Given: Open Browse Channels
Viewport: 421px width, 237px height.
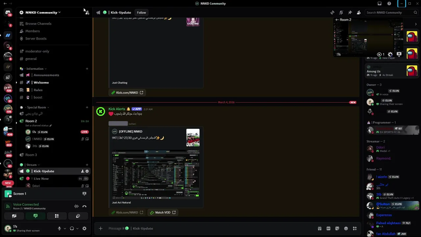Looking at the screenshot, I should 38,24.
